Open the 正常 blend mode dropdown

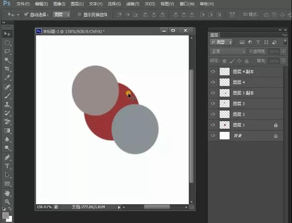(228, 52)
